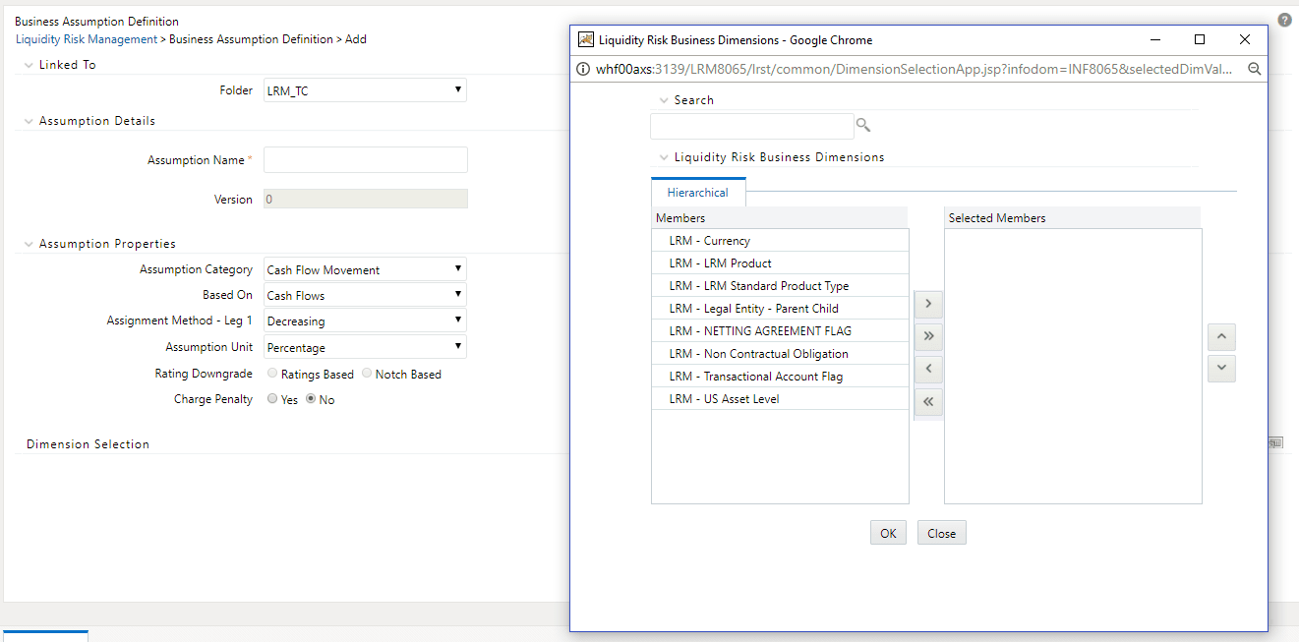The width and height of the screenshot is (1299, 642).
Task: Select member LRM - Currency
Action: click(x=780, y=241)
